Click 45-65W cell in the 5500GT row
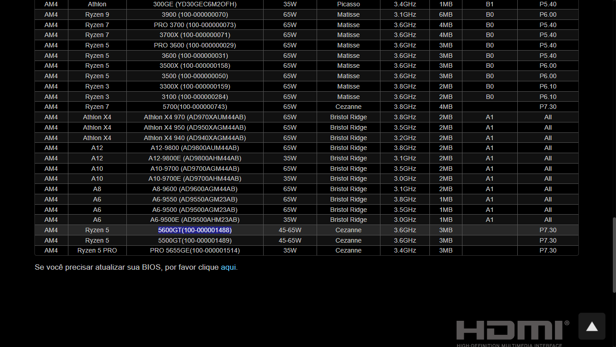616x347 pixels. [290, 240]
